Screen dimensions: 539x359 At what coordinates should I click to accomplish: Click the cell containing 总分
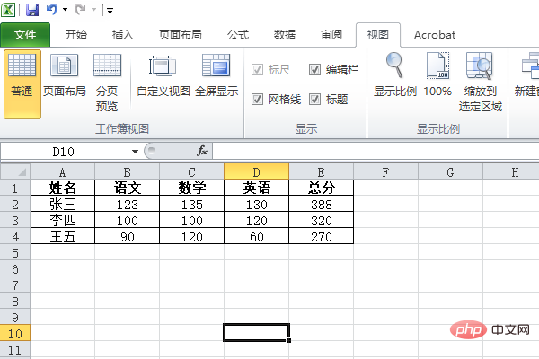321,188
